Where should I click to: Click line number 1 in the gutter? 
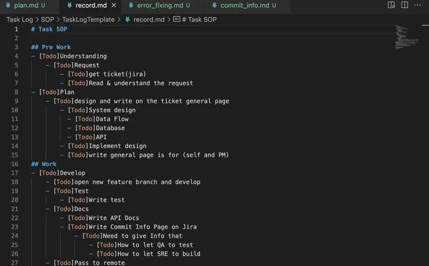tap(16, 29)
